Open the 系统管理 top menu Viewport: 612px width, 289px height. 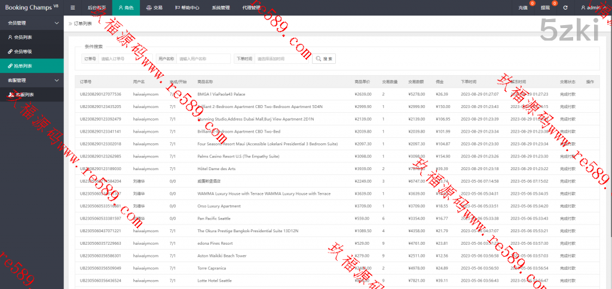pyautogui.click(x=220, y=8)
